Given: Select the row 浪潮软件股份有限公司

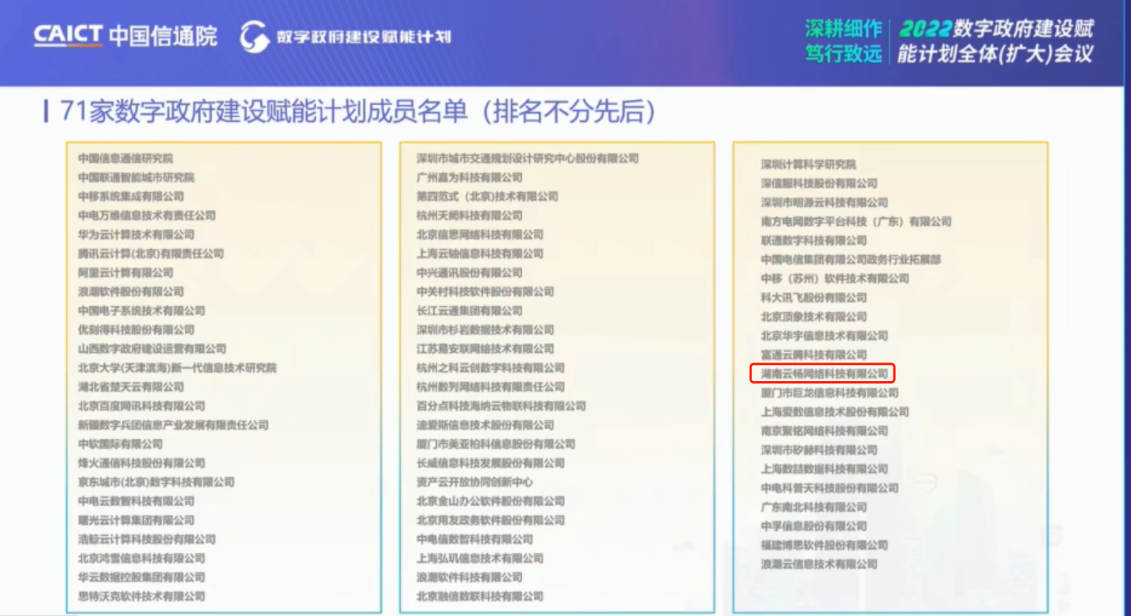Looking at the screenshot, I should click(131, 291).
